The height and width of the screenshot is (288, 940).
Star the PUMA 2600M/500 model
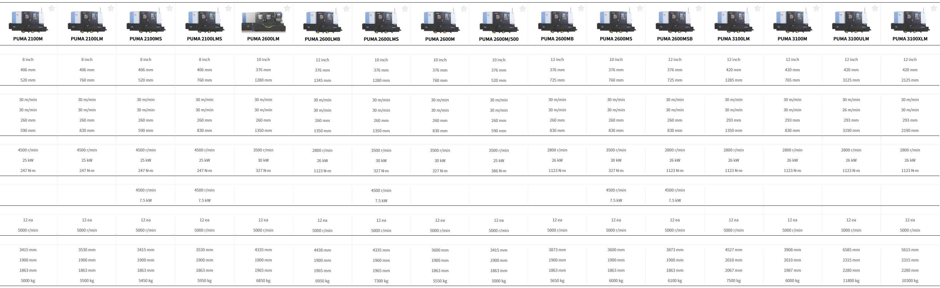click(522, 8)
